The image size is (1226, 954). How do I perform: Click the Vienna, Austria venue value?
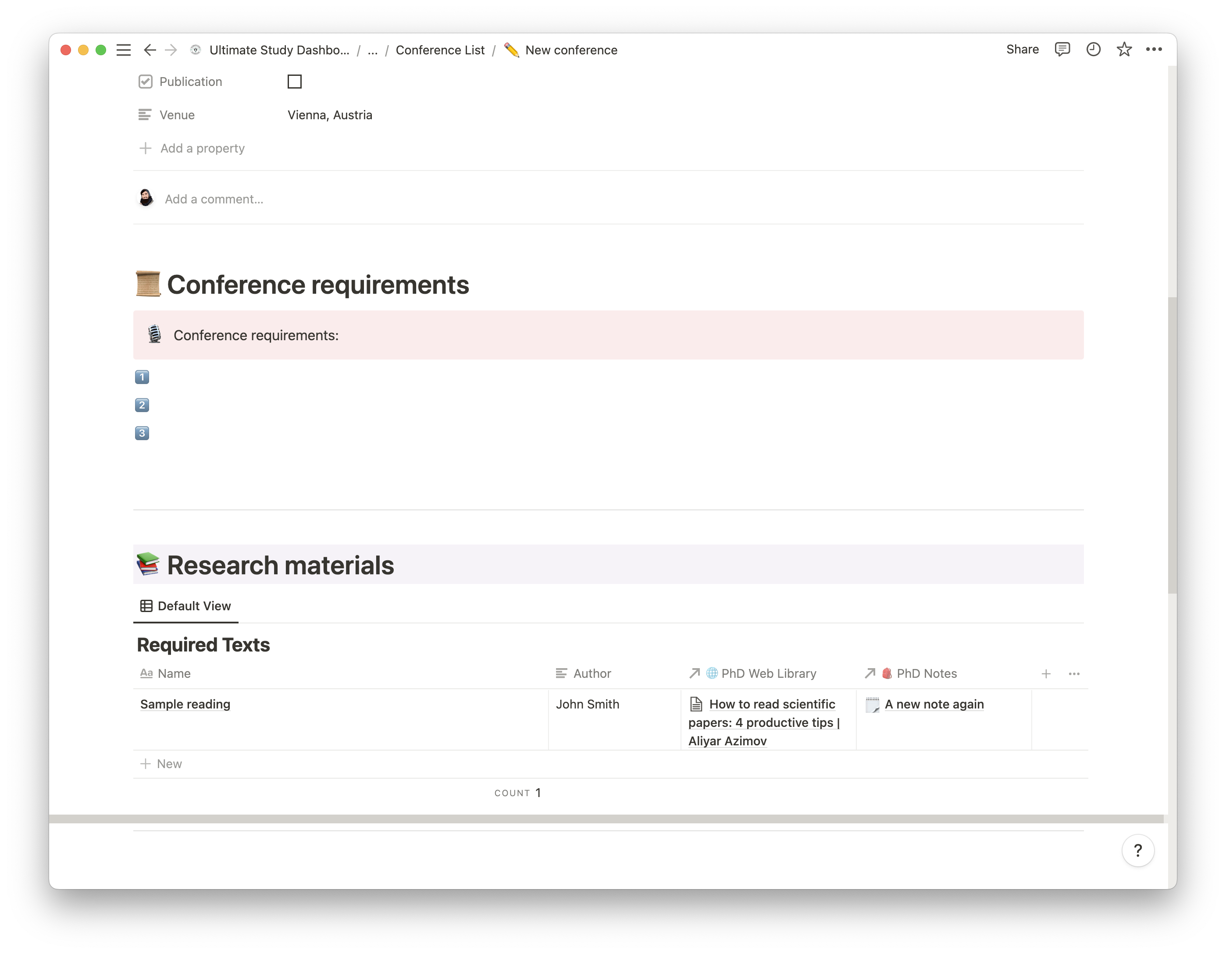pyautogui.click(x=329, y=114)
